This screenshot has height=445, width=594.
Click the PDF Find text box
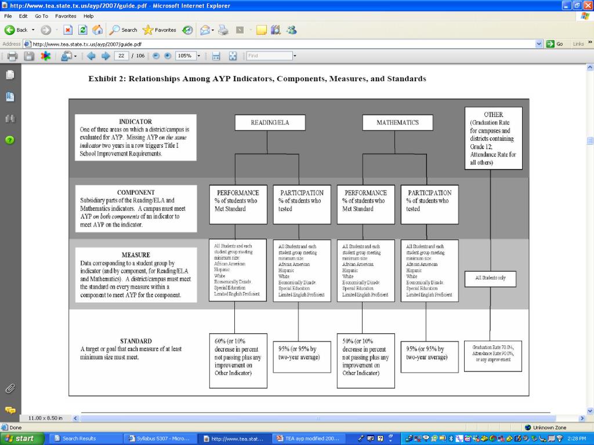click(269, 56)
